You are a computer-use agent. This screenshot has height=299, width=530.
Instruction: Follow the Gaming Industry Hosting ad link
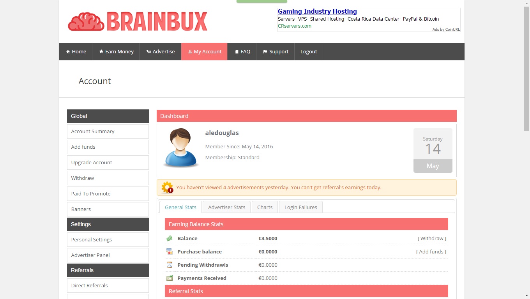click(x=317, y=11)
